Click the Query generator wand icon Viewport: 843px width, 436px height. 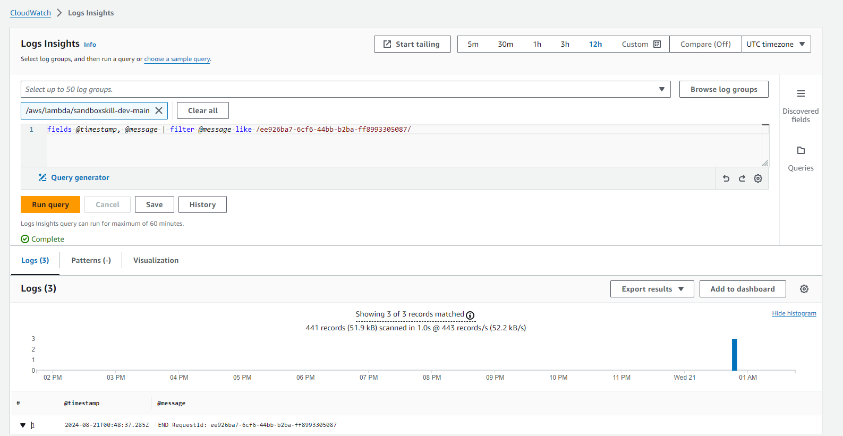42,177
